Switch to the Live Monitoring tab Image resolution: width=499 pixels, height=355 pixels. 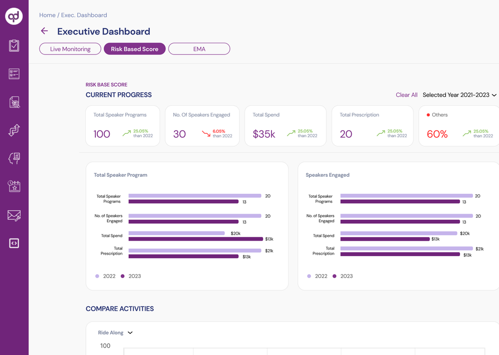point(70,49)
